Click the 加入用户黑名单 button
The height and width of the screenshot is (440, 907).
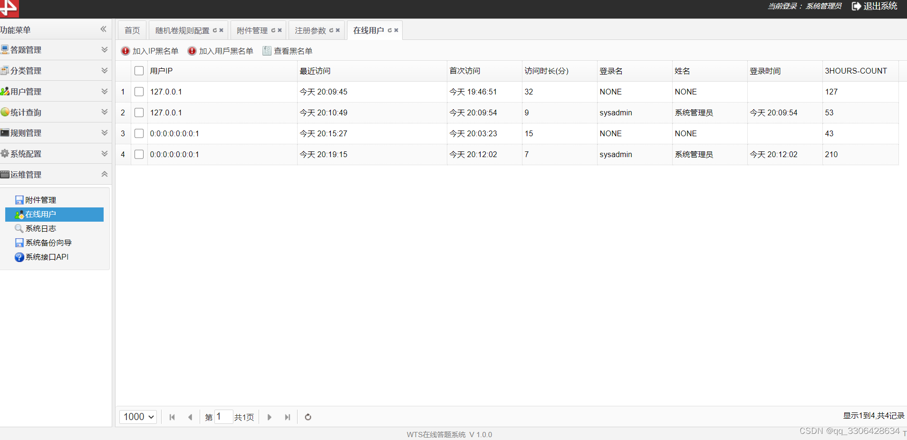(x=221, y=51)
